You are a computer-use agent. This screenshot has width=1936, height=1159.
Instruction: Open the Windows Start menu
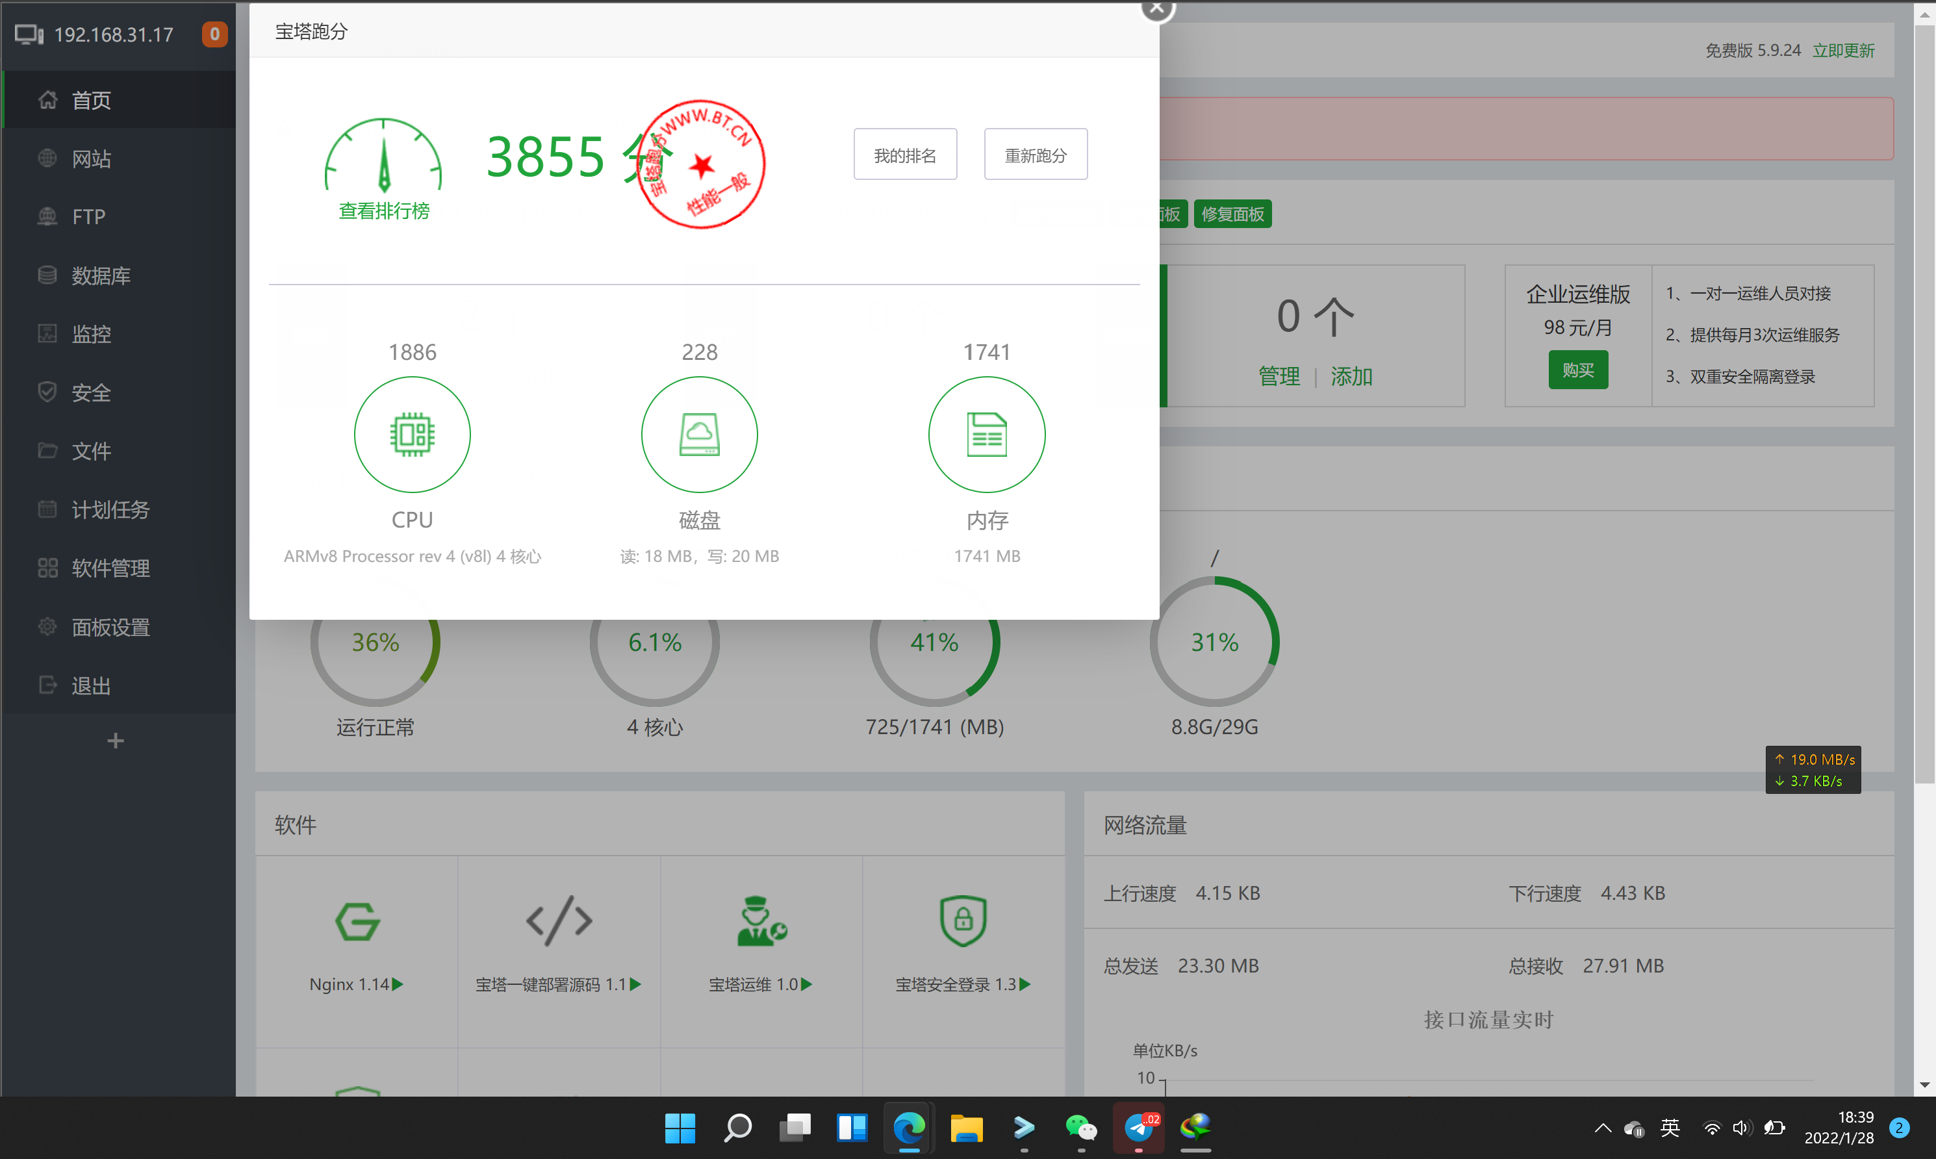pos(680,1128)
